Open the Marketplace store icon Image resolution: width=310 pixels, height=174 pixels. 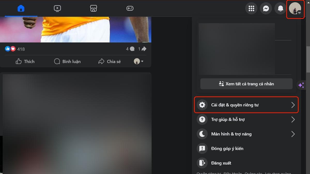pos(94,9)
